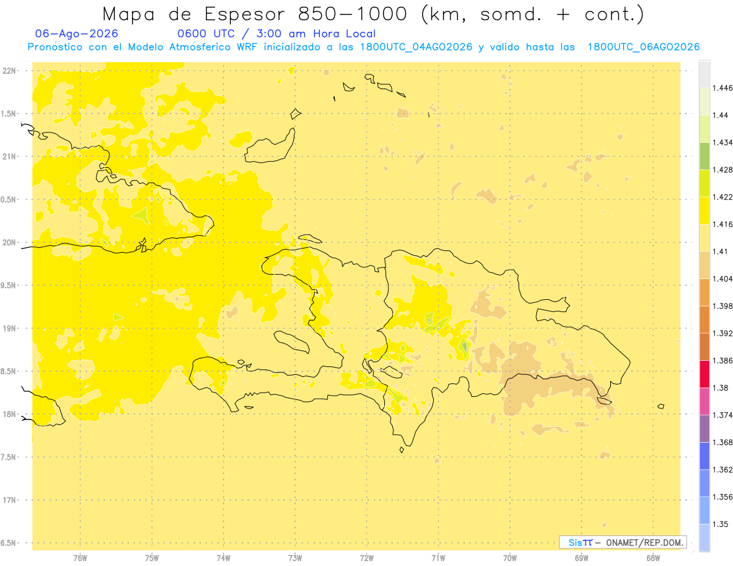Pick the pale yellow 1.41–1.416 legend swatch

tap(704, 238)
